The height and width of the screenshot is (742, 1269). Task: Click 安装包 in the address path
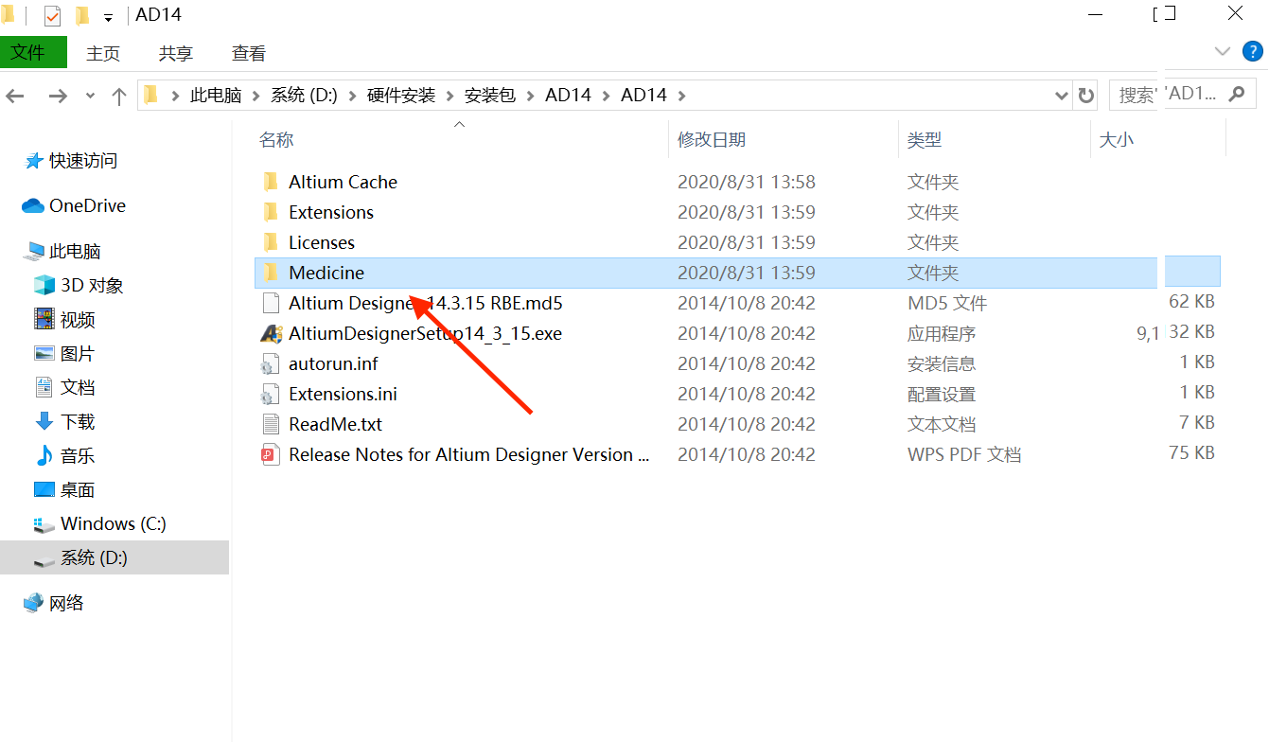(490, 95)
